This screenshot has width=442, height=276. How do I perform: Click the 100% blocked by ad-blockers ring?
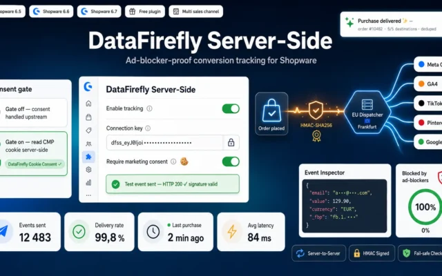click(x=425, y=207)
